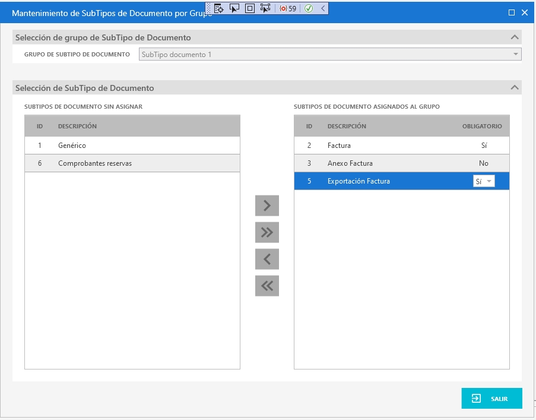Click the Select Element debug toolbar icon
Viewport: 536px width, 420px height.
tap(234, 8)
